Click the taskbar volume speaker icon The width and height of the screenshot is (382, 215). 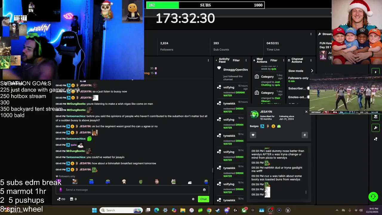click(x=361, y=210)
